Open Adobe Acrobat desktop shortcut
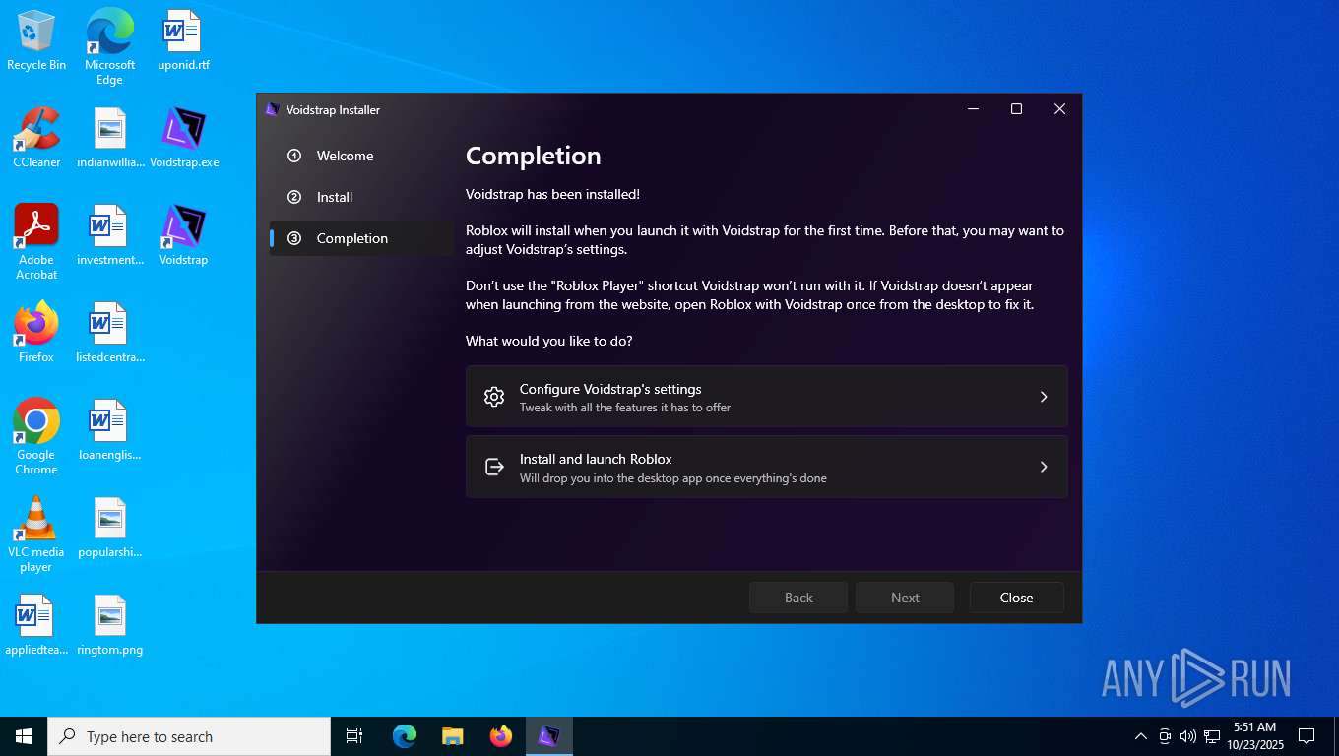1339x756 pixels. click(x=36, y=242)
